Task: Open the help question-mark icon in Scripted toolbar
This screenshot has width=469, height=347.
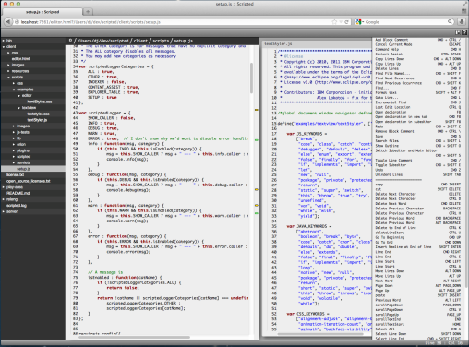Action: [x=464, y=32]
